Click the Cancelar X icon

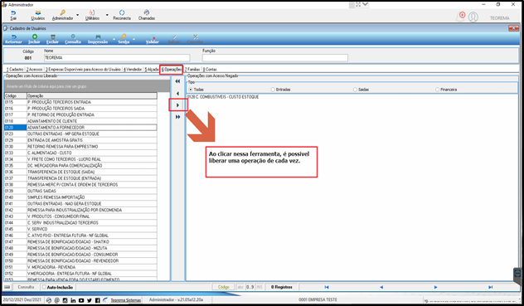pos(196,36)
